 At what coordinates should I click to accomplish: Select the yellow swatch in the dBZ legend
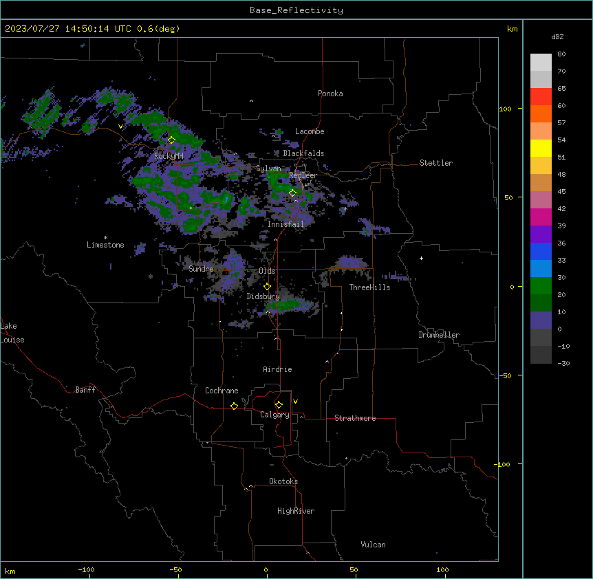click(541, 148)
